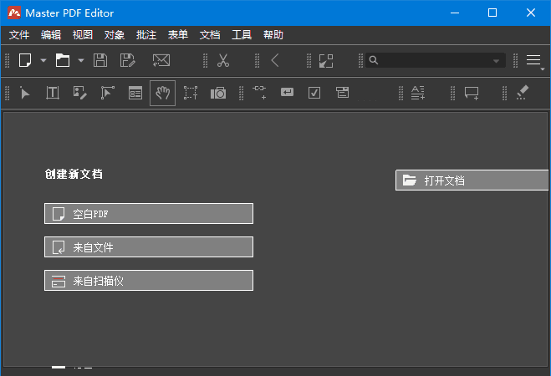The width and height of the screenshot is (551, 376).
Task: Click the 来自扫描仪 button
Action: coord(149,281)
